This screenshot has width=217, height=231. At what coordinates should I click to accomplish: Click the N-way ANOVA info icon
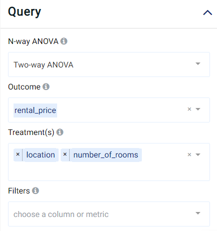pos(64,41)
